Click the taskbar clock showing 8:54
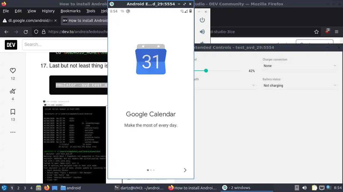Viewport: 343px width, 192px height. tap(338, 188)
